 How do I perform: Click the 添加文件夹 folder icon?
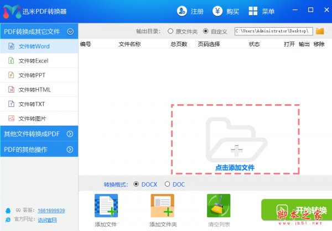tap(162, 206)
